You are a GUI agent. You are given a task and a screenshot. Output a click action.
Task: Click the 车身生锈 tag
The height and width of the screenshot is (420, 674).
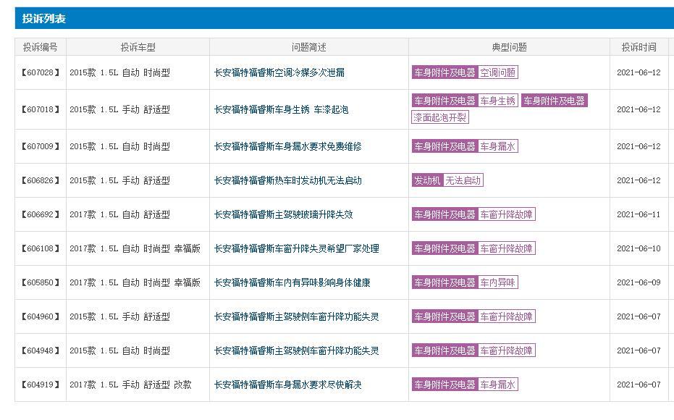[x=498, y=101]
